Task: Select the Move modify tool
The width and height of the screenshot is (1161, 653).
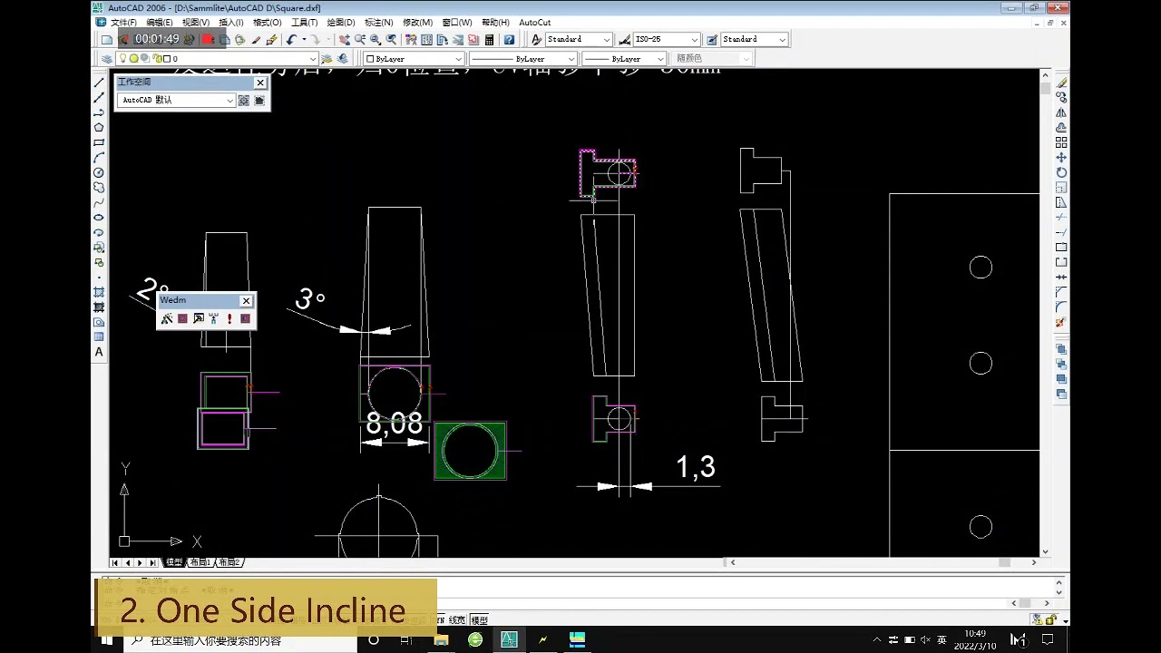Action: pyautogui.click(x=1061, y=158)
